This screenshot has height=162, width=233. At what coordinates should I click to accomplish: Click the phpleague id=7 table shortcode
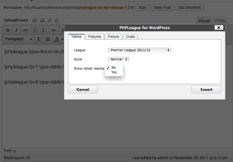coord(34,67)
